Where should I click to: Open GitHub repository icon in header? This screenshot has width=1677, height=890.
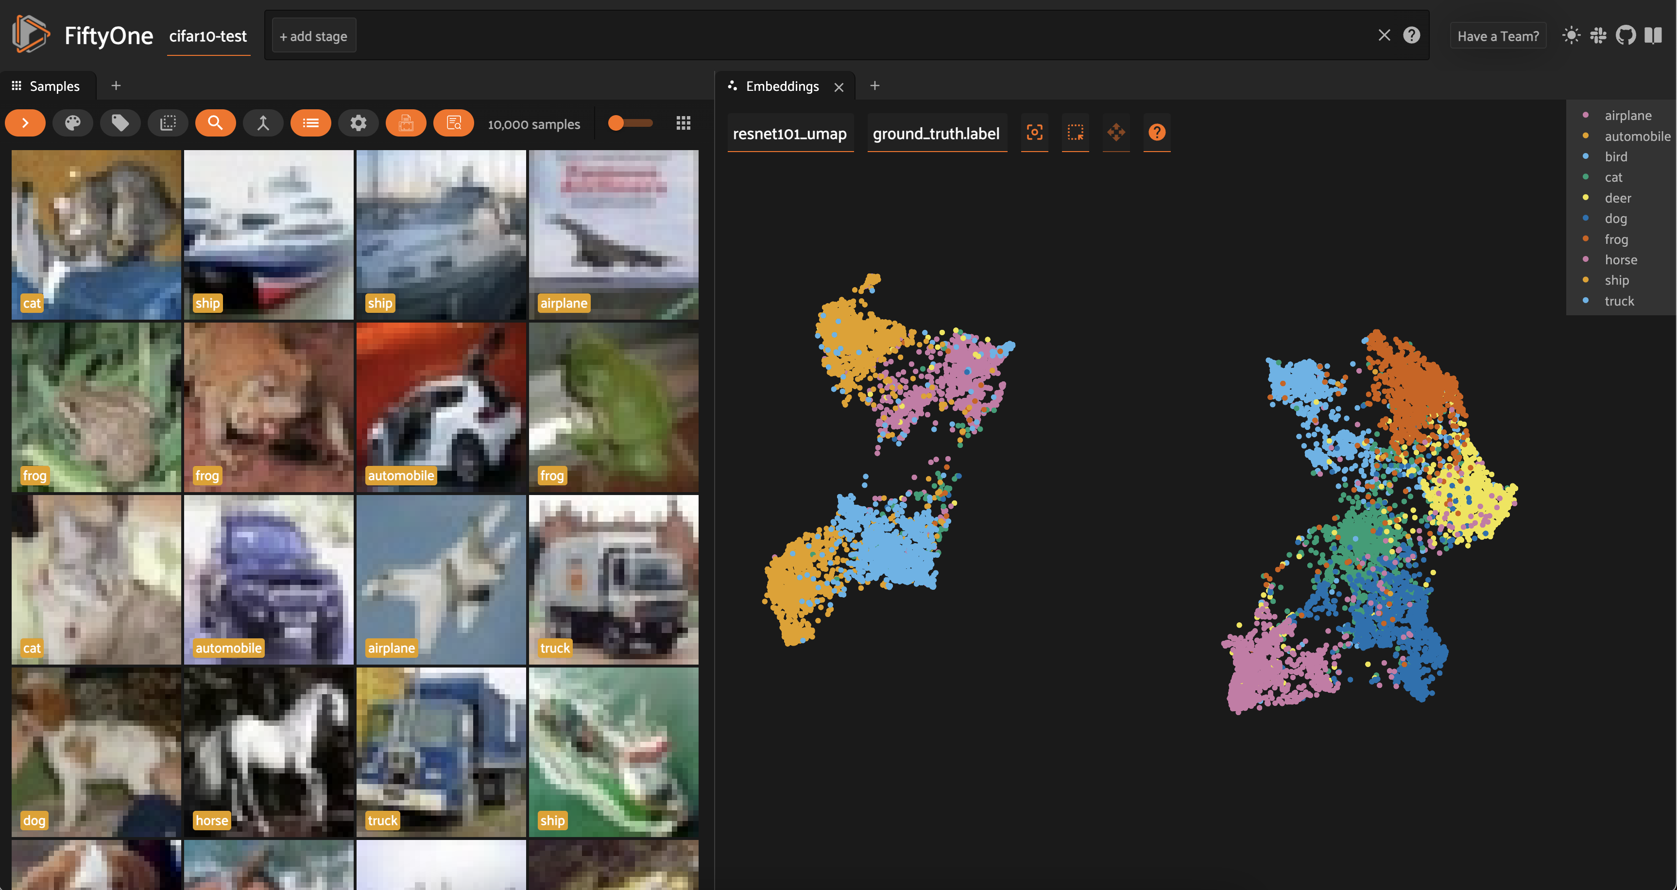[1626, 36]
